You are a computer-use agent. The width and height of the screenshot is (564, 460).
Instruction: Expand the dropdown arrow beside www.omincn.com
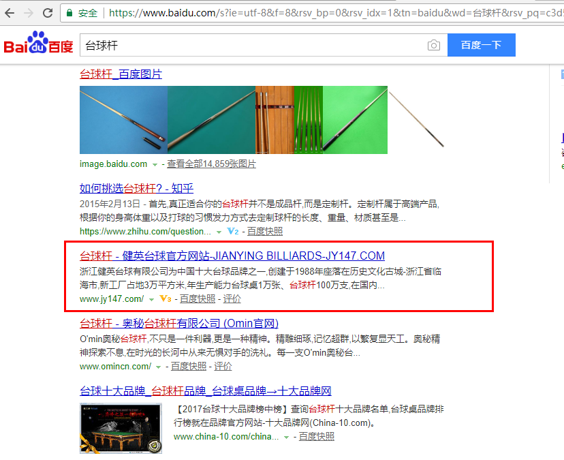tap(158, 367)
